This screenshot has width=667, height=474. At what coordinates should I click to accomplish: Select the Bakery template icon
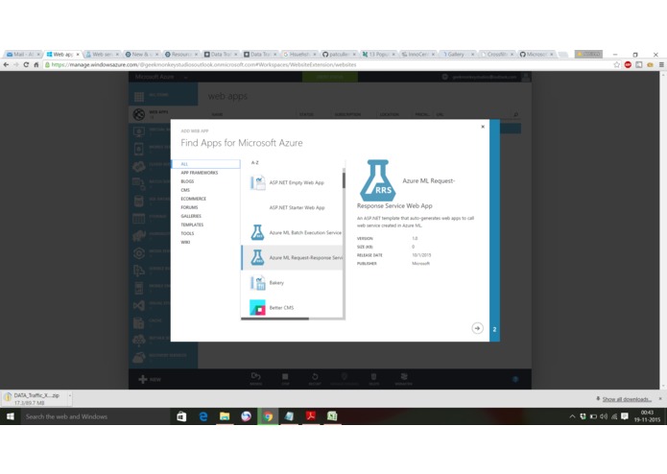tap(258, 283)
